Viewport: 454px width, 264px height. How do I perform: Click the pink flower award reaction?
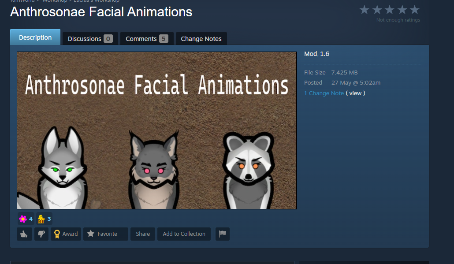pyautogui.click(x=22, y=219)
